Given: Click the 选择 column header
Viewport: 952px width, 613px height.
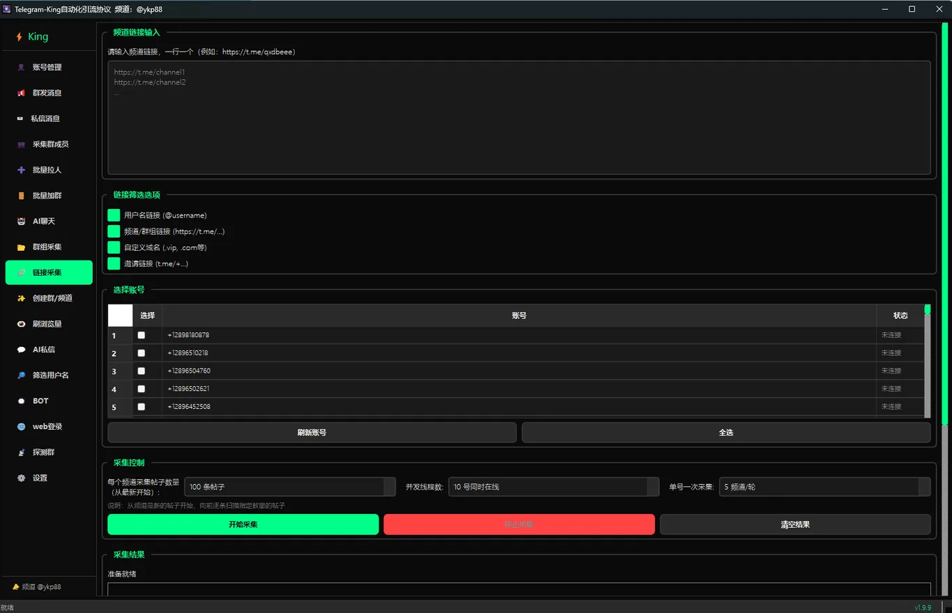Looking at the screenshot, I should tap(148, 316).
